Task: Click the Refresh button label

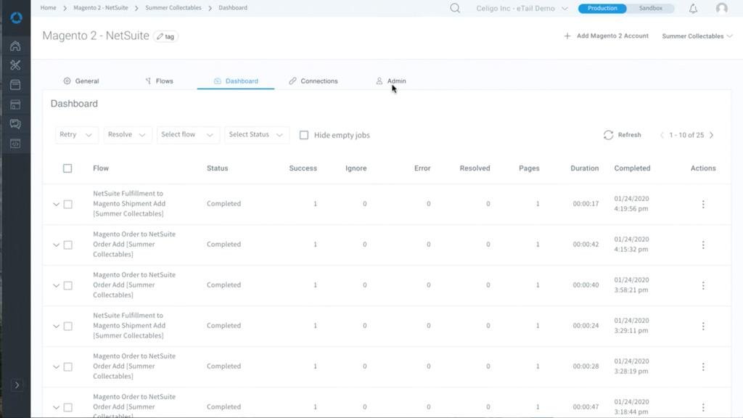Action: [629, 135]
